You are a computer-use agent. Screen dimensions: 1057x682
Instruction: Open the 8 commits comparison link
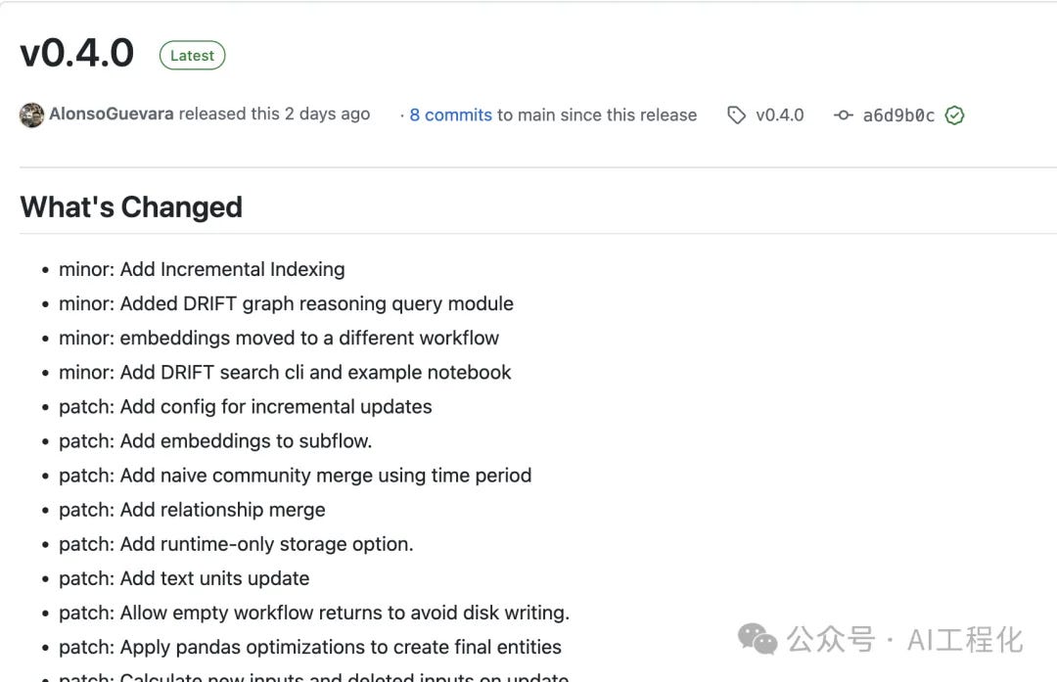click(x=450, y=114)
